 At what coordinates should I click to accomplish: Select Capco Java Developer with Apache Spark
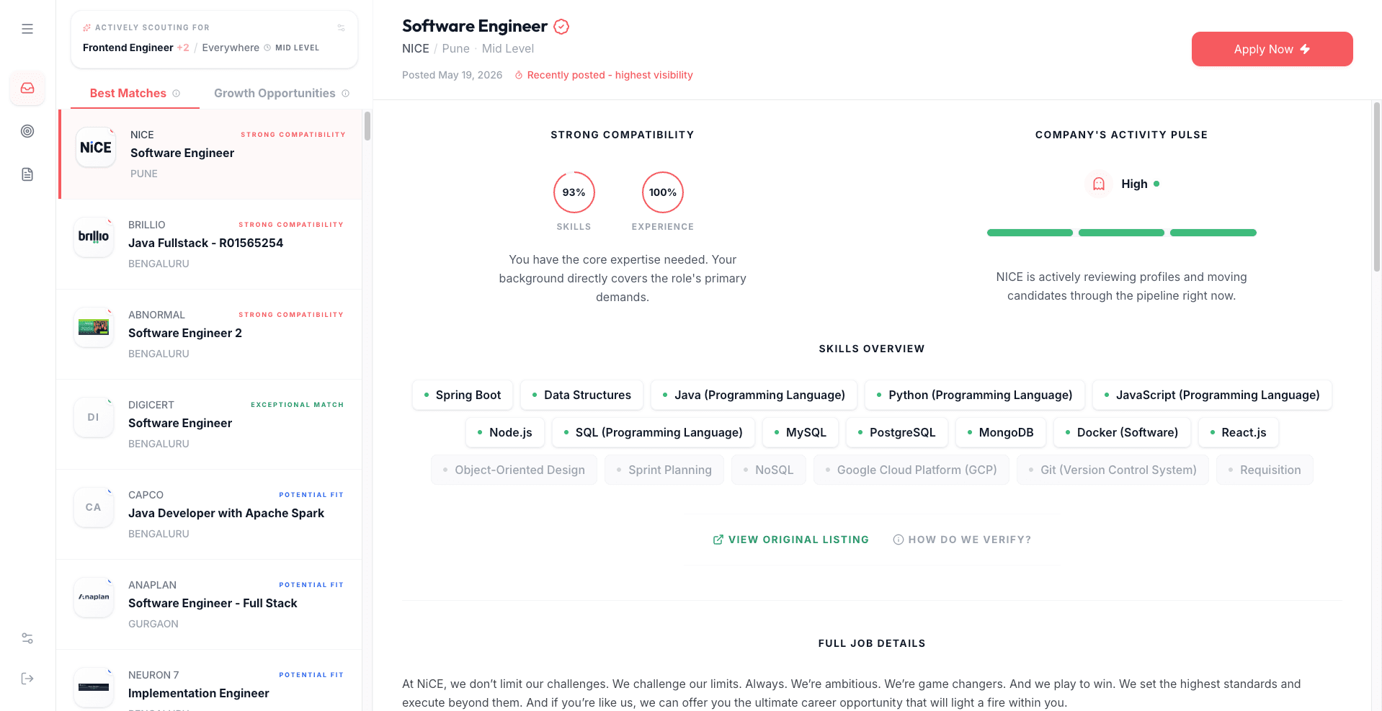(x=210, y=514)
